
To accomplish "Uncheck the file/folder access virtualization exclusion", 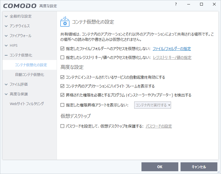I will click(63, 49).
